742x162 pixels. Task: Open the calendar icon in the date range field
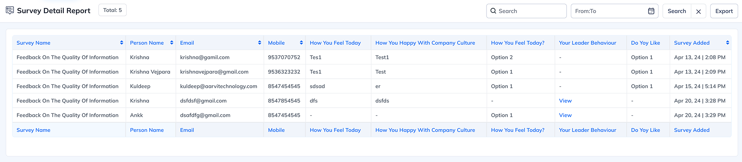tap(651, 11)
